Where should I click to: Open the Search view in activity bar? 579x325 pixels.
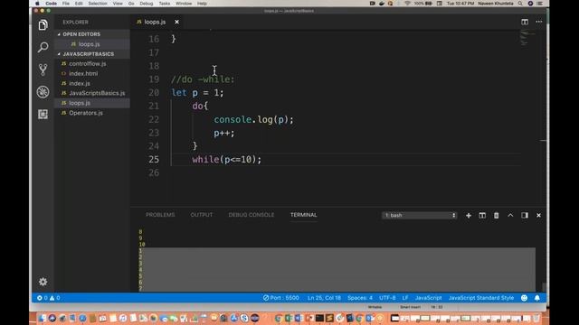coord(43,47)
